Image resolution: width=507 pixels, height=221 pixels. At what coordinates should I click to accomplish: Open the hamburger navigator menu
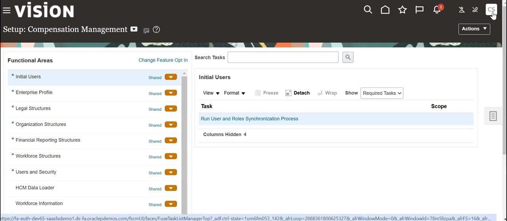(x=6, y=10)
